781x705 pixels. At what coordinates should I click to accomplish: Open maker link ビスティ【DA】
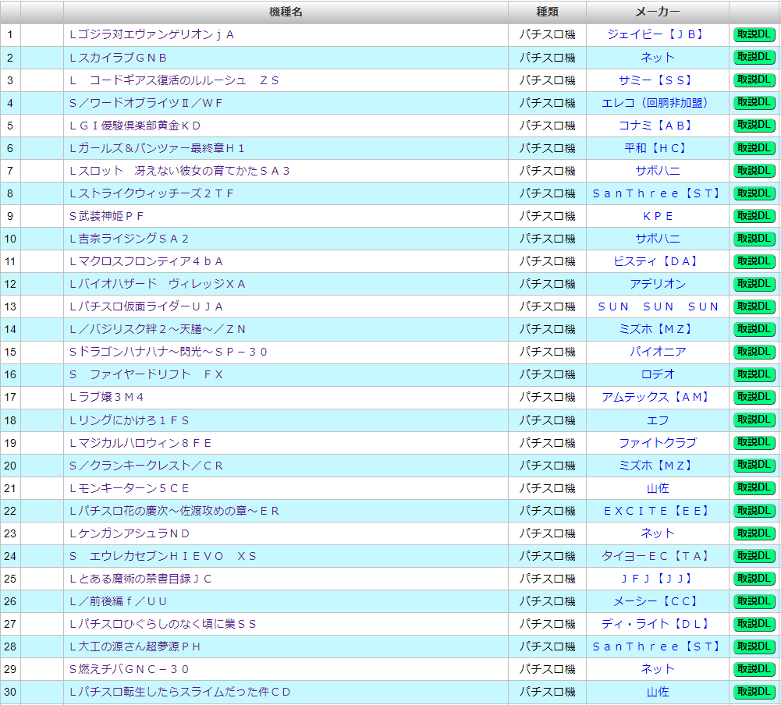pos(658,261)
